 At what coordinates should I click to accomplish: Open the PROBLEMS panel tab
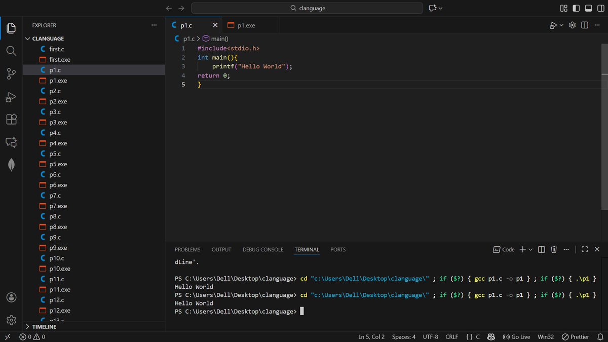pyautogui.click(x=187, y=249)
